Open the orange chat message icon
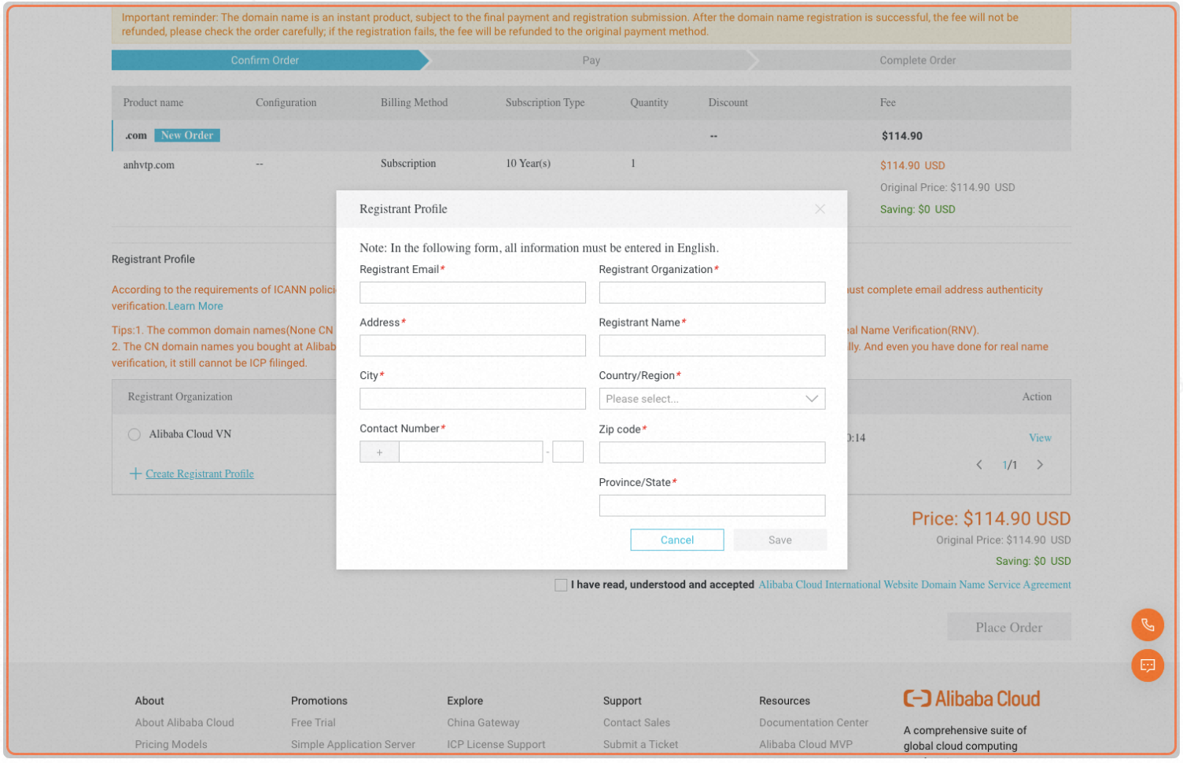1183x763 pixels. (x=1148, y=665)
